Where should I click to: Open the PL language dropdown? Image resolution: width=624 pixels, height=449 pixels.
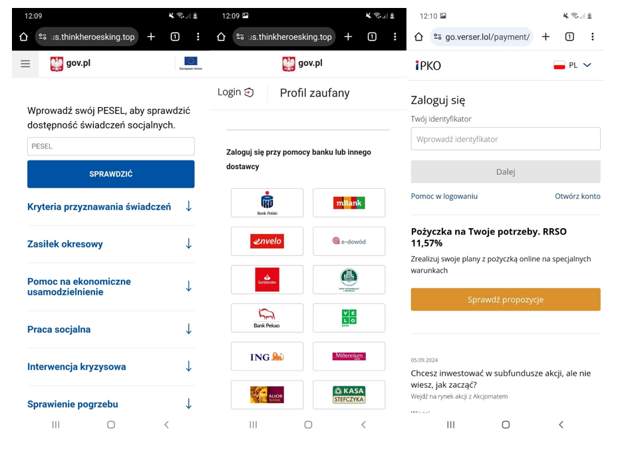pos(573,65)
